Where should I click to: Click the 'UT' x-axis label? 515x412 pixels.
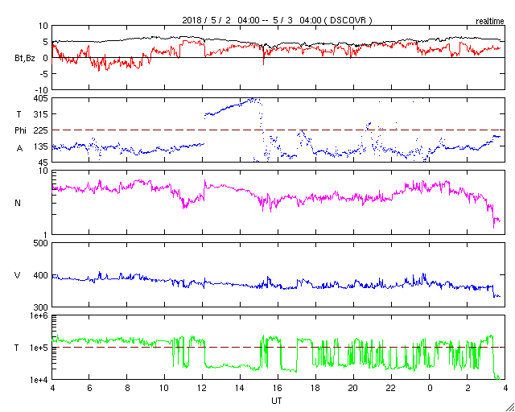(x=277, y=402)
